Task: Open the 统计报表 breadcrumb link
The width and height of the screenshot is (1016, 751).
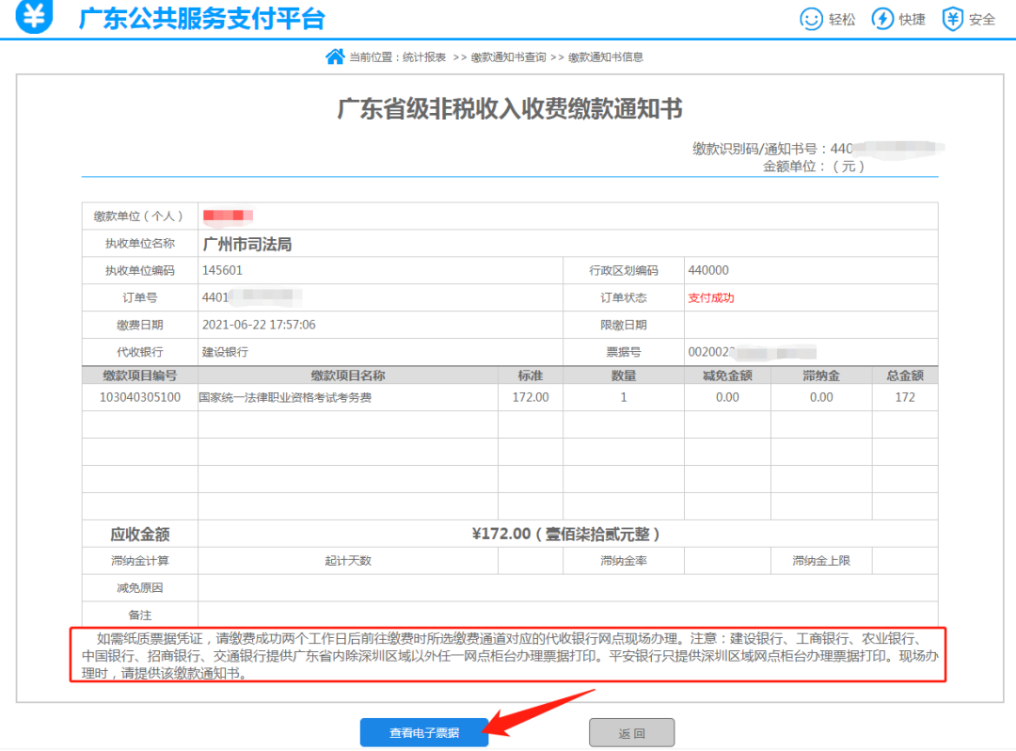Action: [423, 57]
